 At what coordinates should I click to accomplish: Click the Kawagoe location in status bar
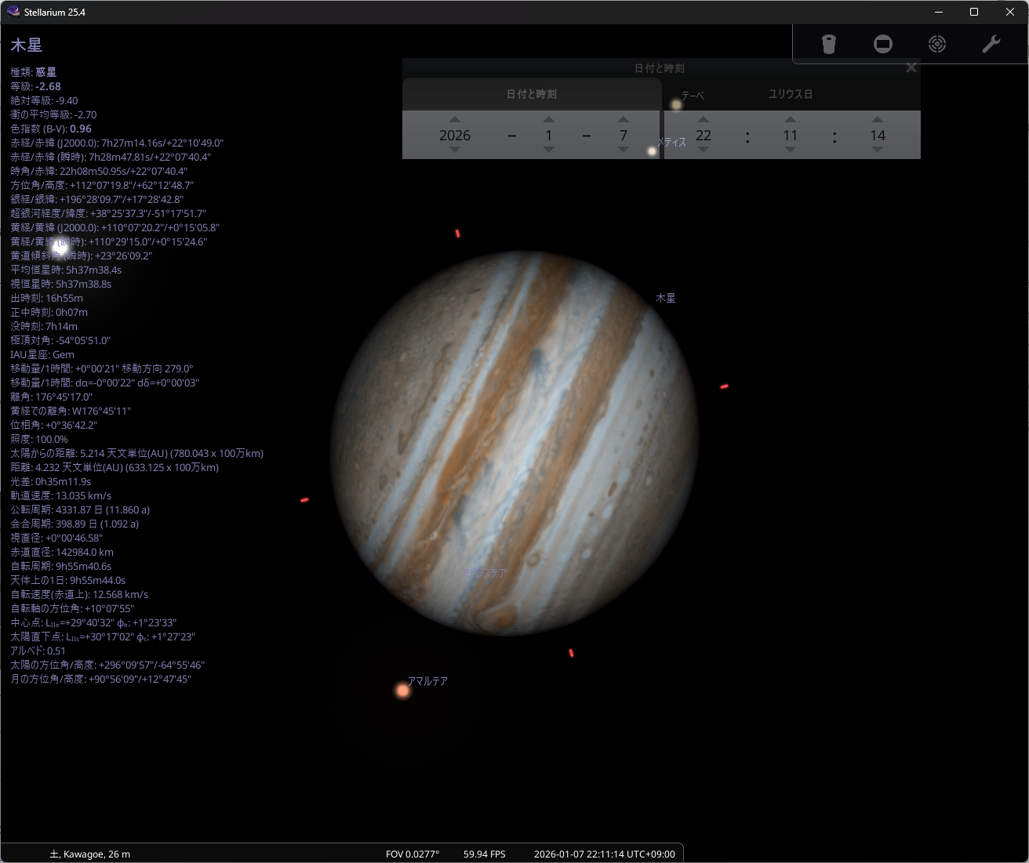90,854
